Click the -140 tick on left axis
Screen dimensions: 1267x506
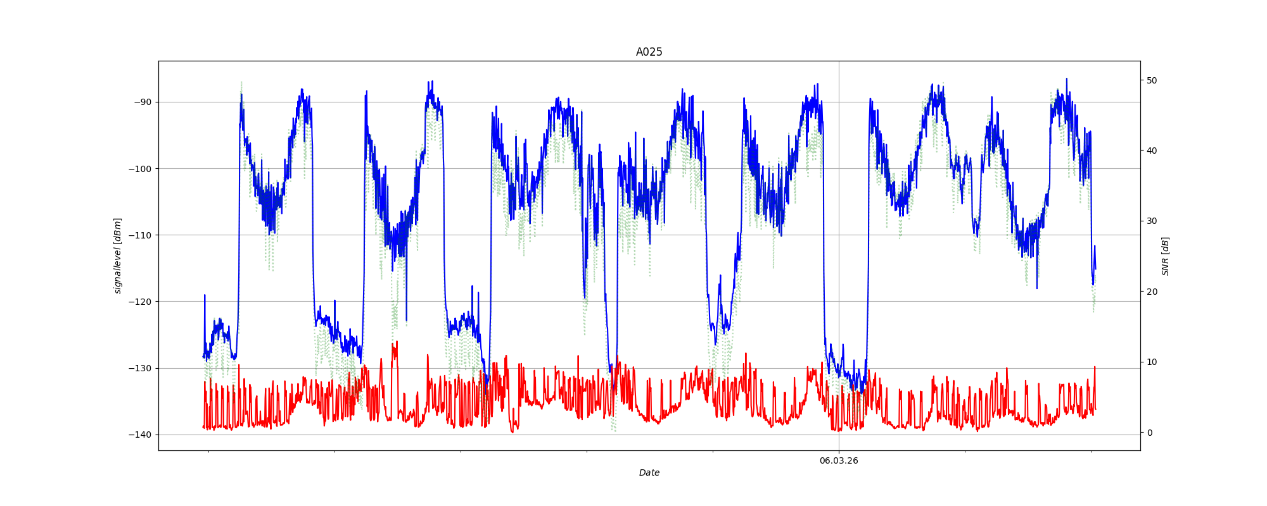point(140,435)
